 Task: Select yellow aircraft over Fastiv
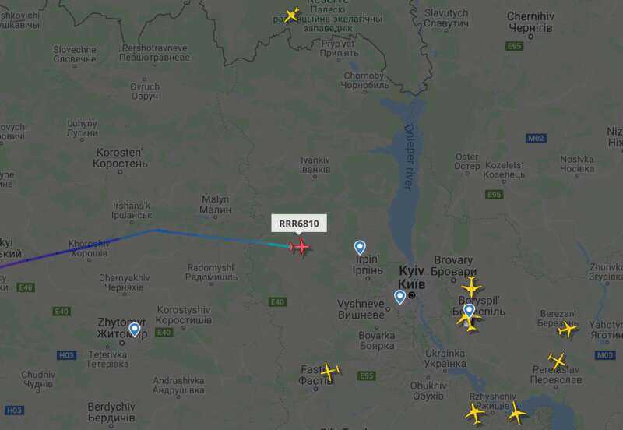click(329, 371)
